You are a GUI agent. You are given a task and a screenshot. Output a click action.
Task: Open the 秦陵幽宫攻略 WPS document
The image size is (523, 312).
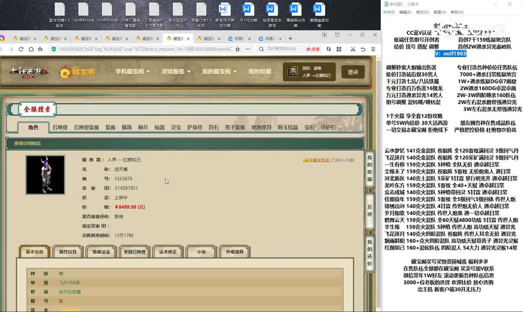pos(319,15)
